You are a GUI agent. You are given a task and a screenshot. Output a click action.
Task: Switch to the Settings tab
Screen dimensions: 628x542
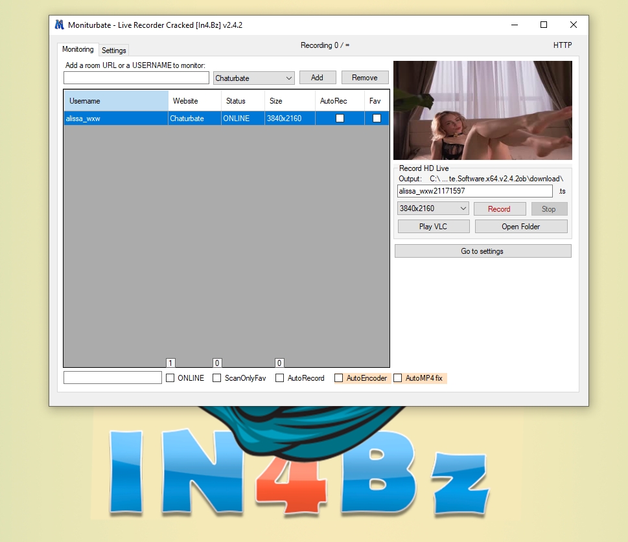pyautogui.click(x=114, y=51)
